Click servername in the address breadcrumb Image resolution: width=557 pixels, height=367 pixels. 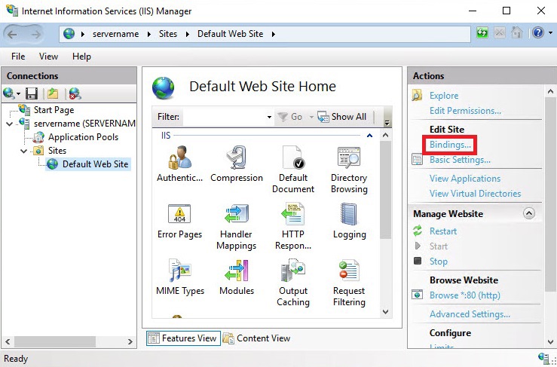(x=116, y=34)
